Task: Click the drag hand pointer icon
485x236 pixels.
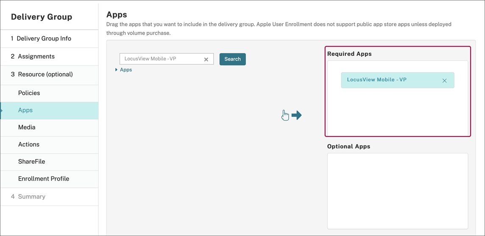Action: (285, 115)
